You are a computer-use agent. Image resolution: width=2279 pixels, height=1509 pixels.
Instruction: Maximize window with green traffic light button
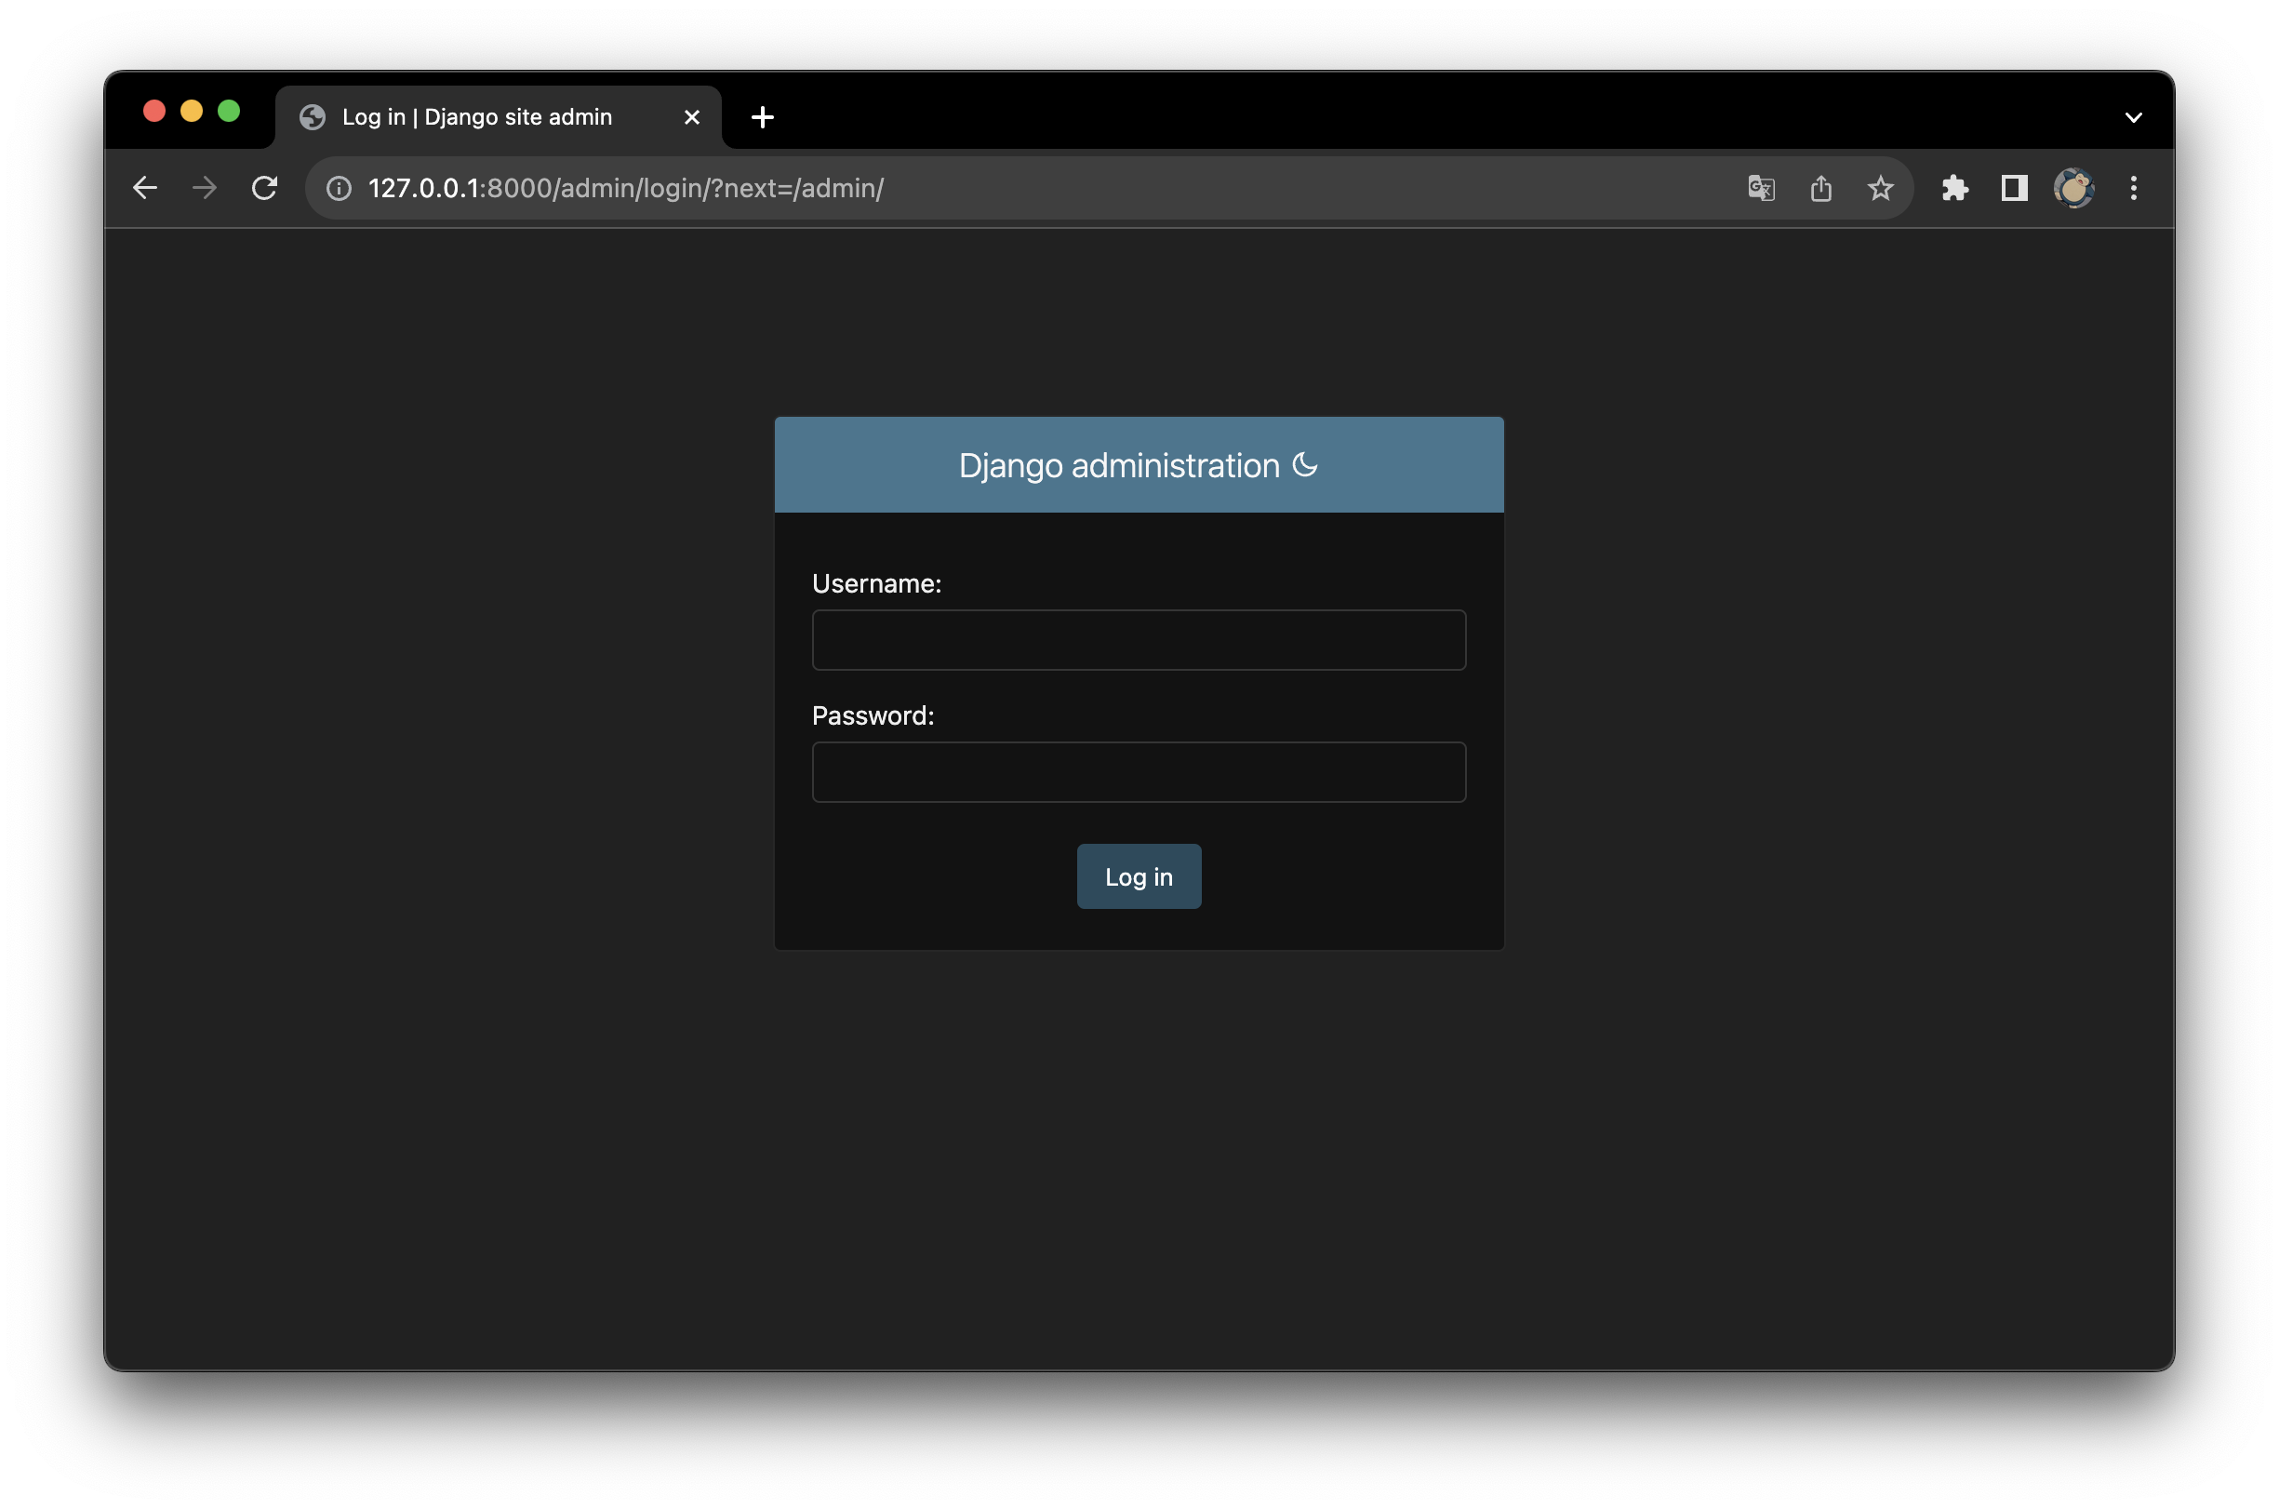[x=229, y=111]
